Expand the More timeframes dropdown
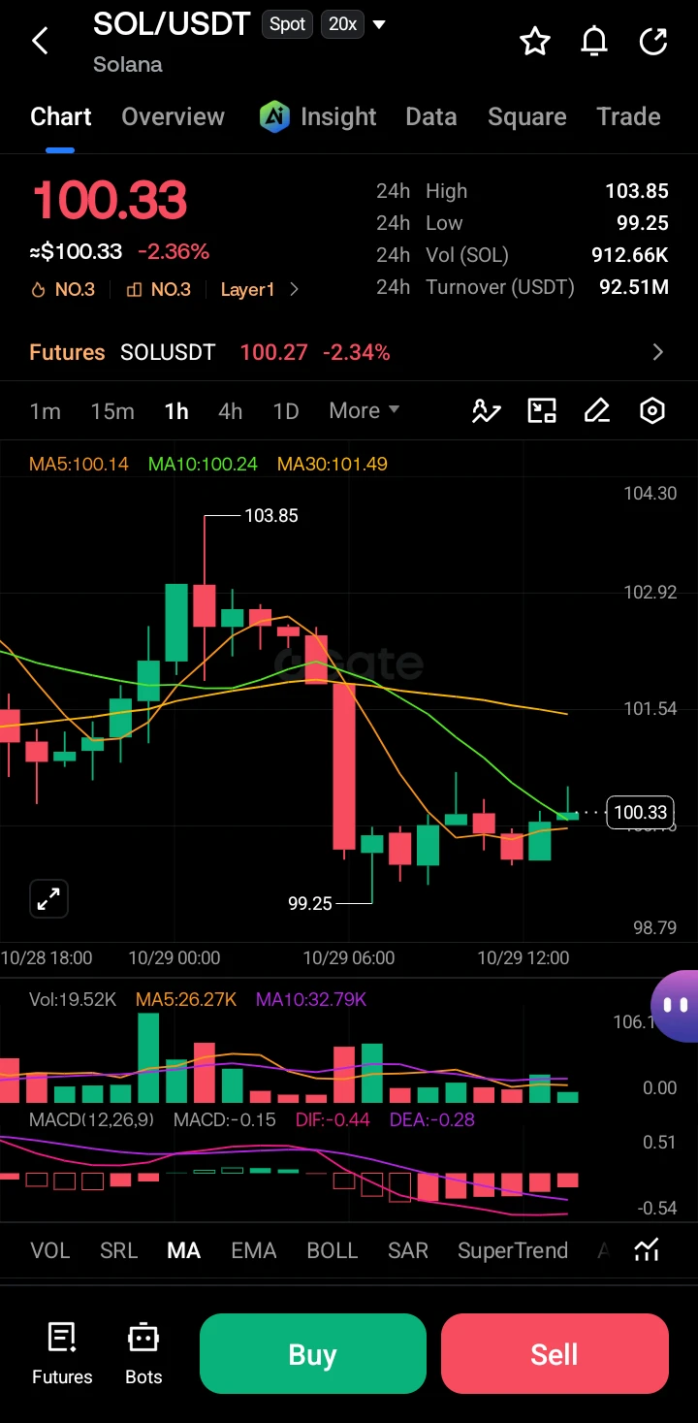Viewport: 698px width, 1423px height. [365, 410]
